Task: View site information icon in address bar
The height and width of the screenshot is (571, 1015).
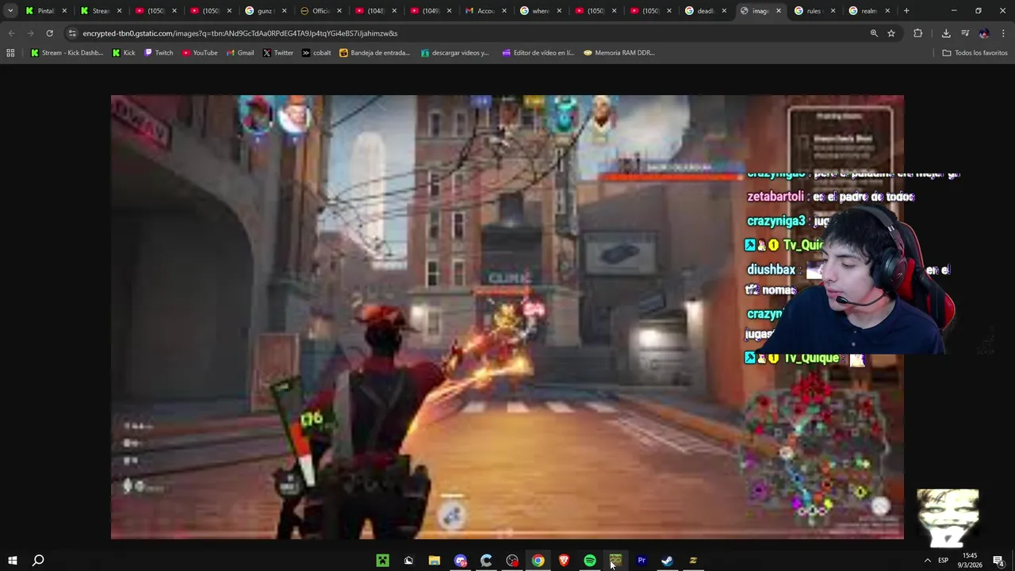Action: click(x=72, y=33)
